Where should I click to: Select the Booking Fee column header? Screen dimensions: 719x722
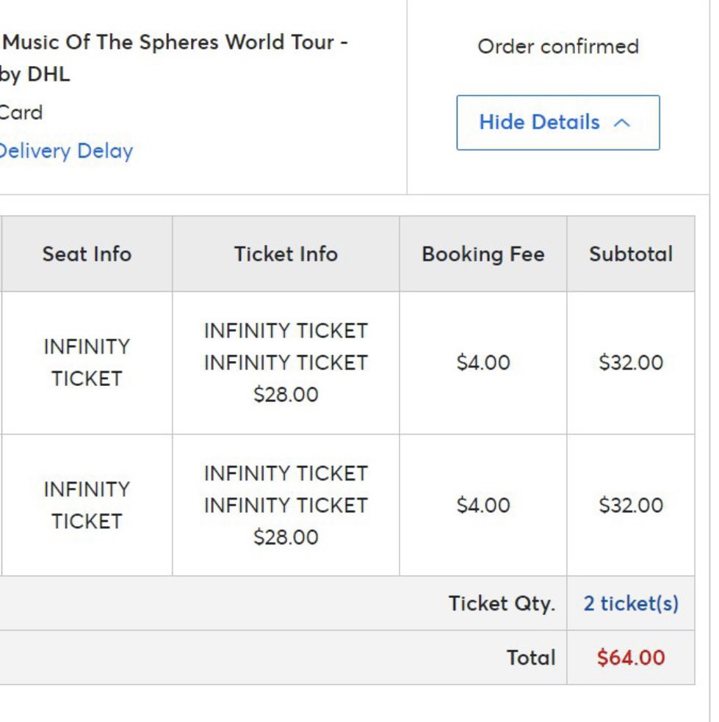[x=483, y=254]
